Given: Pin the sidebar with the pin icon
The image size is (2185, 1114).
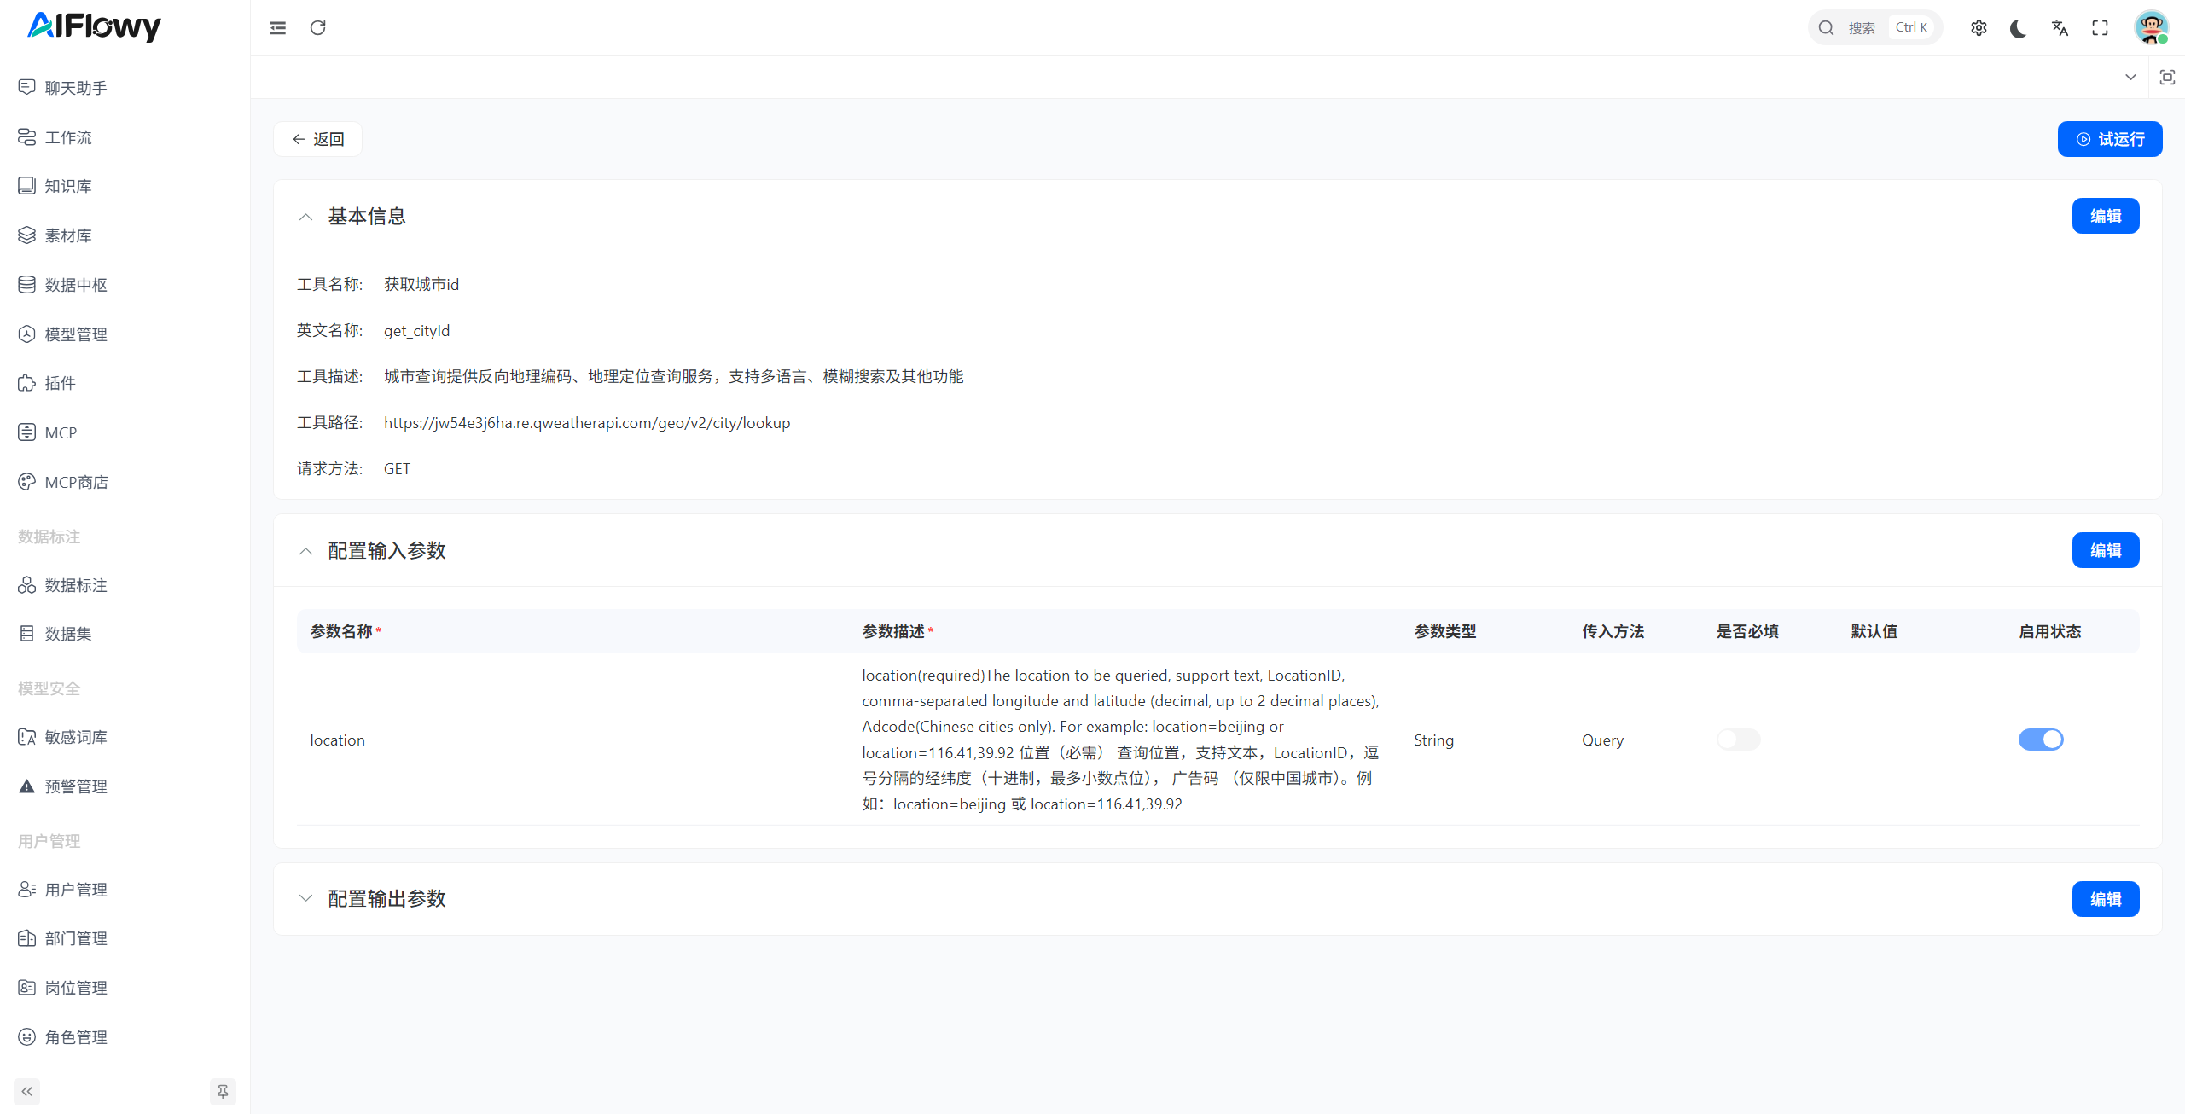Looking at the screenshot, I should click(222, 1091).
